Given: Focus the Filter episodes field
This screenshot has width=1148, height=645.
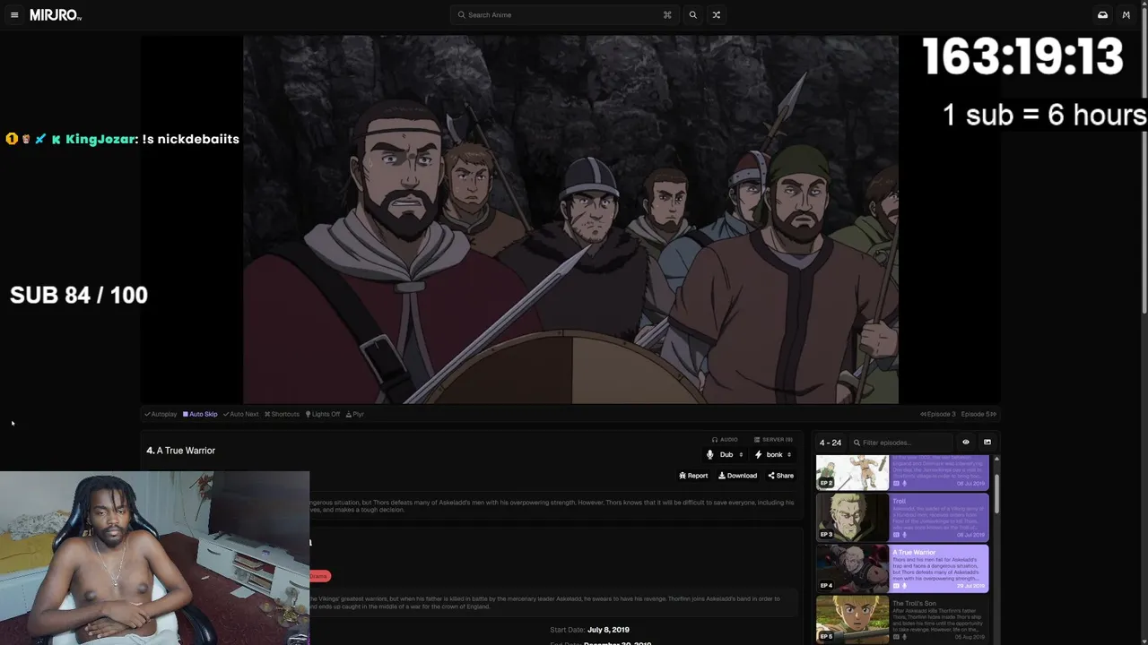Looking at the screenshot, I should pyautogui.click(x=900, y=443).
